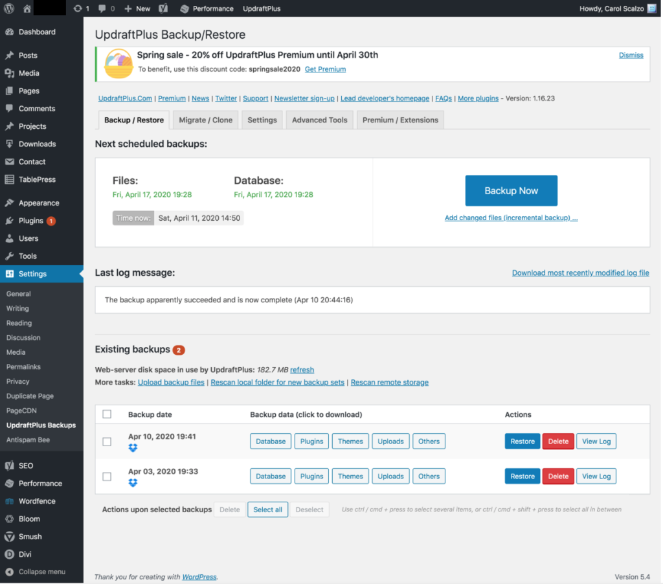Check the Apr 10, 2020 19:41 backup checkbox

tap(107, 442)
